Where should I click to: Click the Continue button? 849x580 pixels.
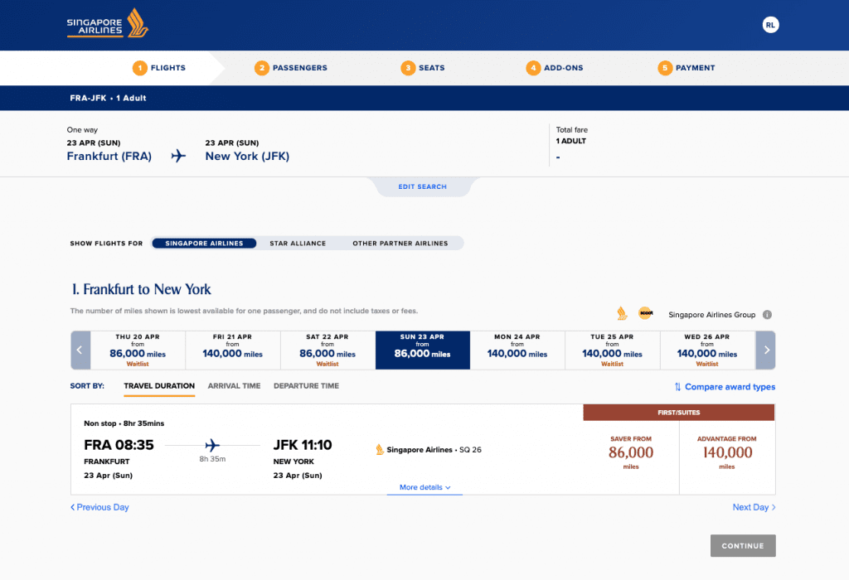click(x=743, y=546)
